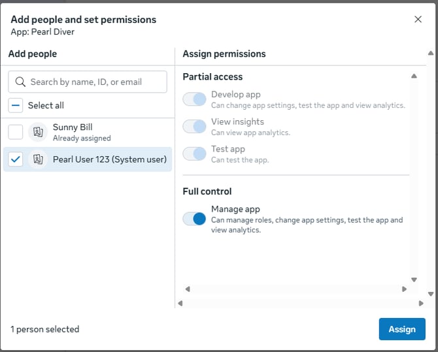Toggle the View insights switch
The height and width of the screenshot is (352, 438).
(195, 127)
